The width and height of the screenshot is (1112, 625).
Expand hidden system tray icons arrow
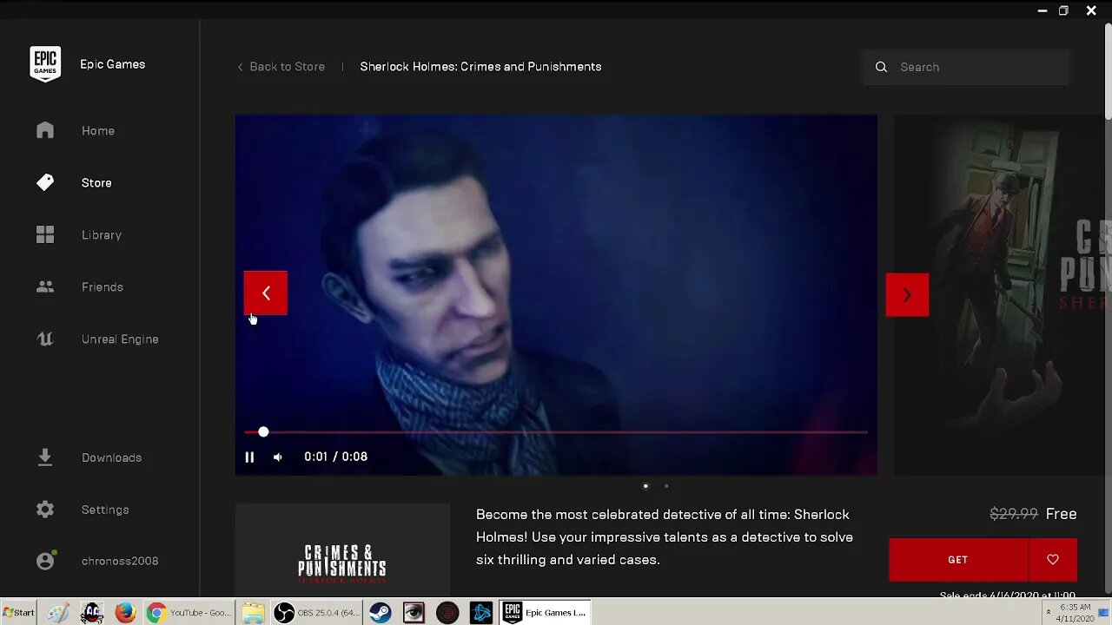point(1048,613)
